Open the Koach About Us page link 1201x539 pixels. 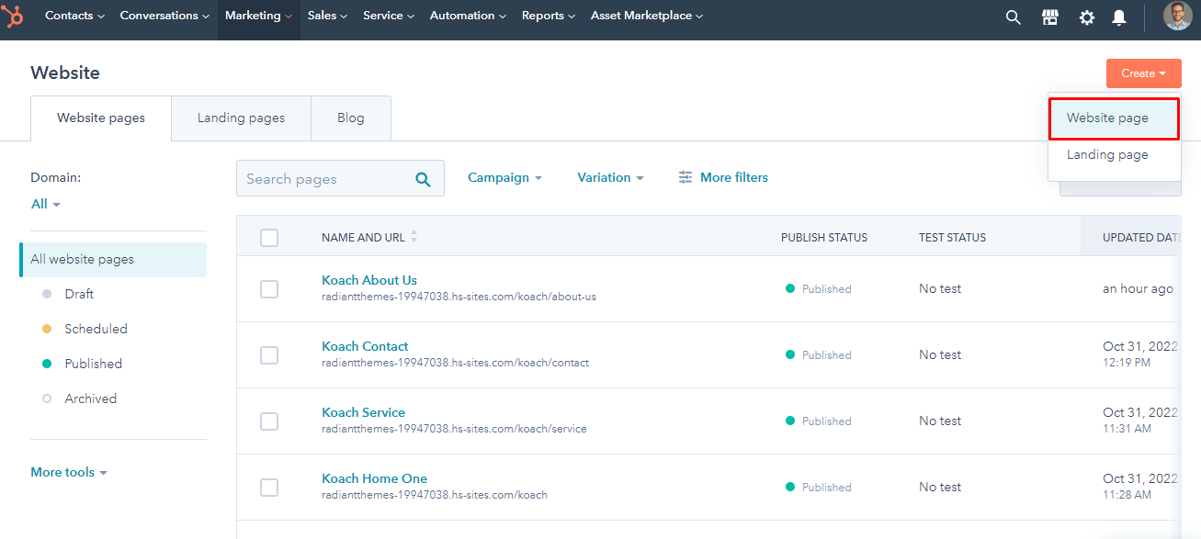(x=369, y=280)
